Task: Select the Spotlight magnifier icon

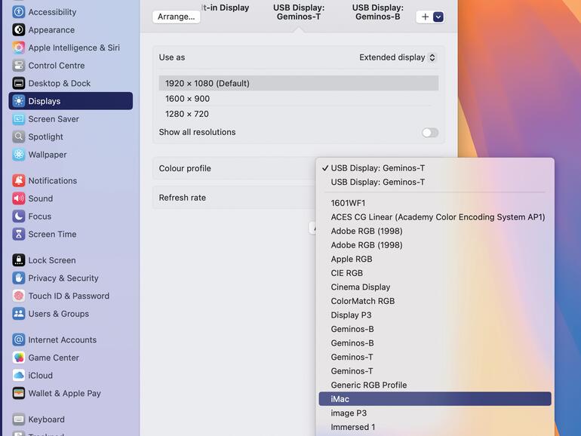Action: click(x=19, y=137)
